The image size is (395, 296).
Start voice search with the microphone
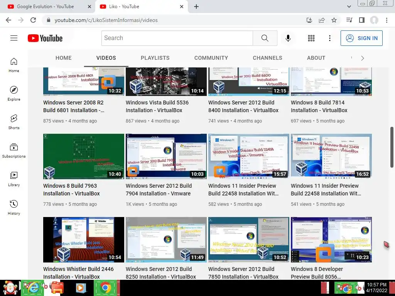click(288, 38)
